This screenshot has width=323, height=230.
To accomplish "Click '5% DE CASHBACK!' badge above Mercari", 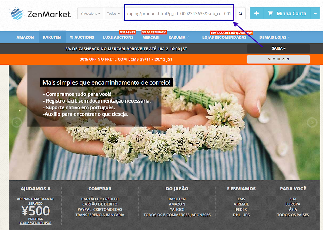I will click(154, 32).
